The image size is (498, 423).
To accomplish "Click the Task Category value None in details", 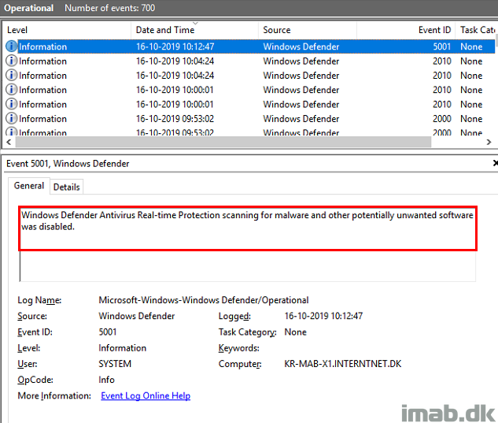I will coord(295,332).
